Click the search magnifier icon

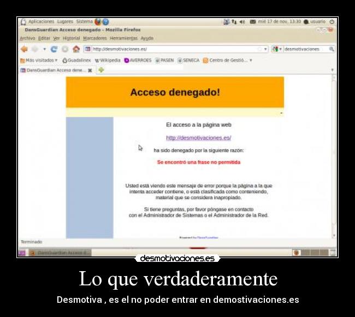point(332,49)
